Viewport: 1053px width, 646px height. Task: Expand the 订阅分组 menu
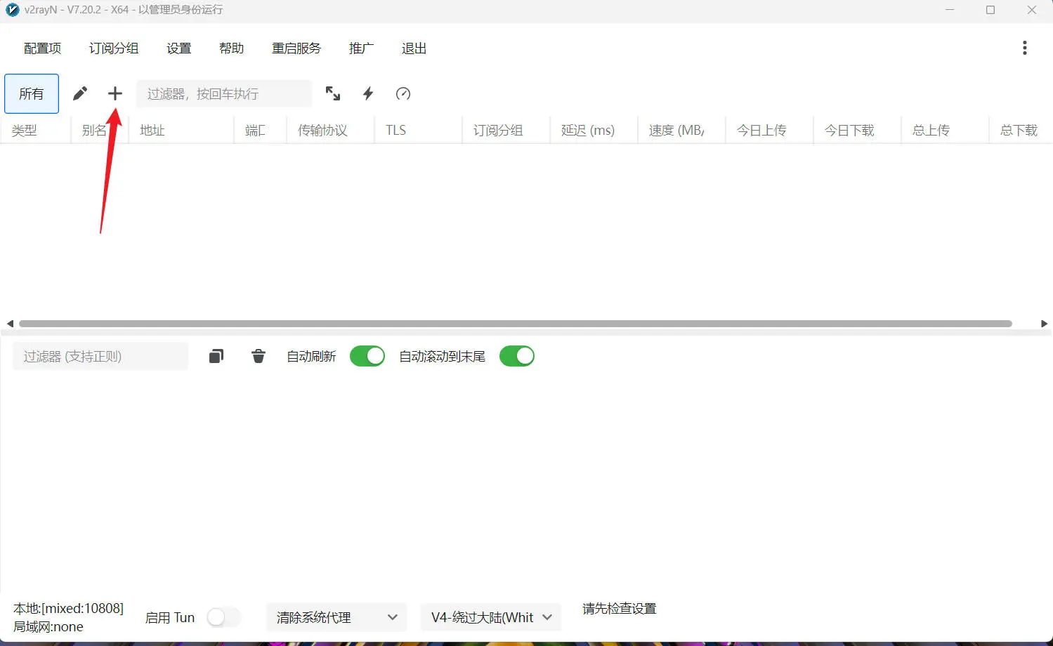coord(114,48)
